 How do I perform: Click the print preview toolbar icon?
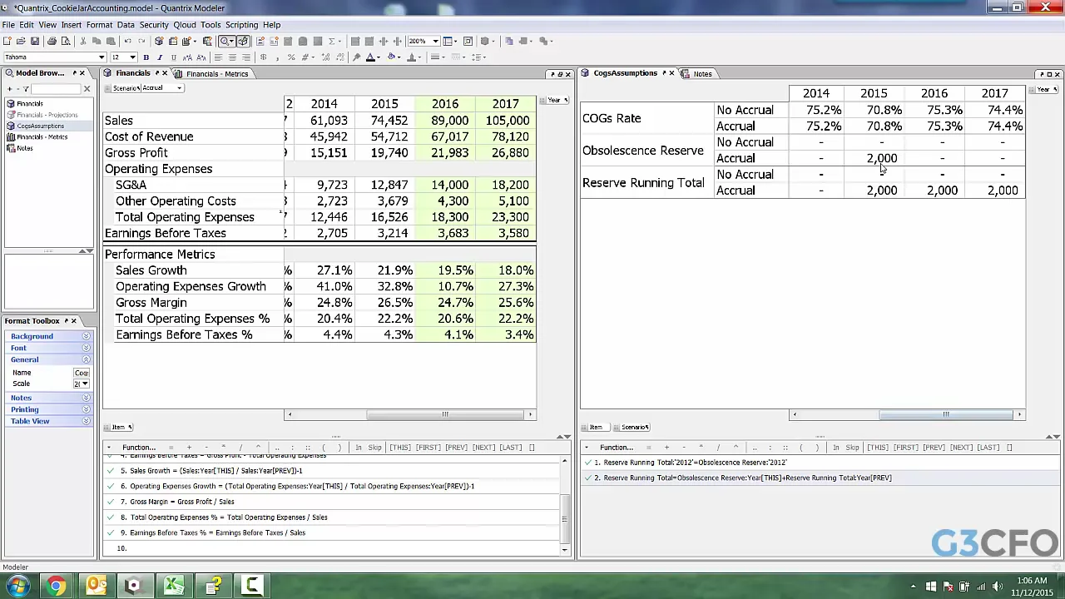click(66, 41)
